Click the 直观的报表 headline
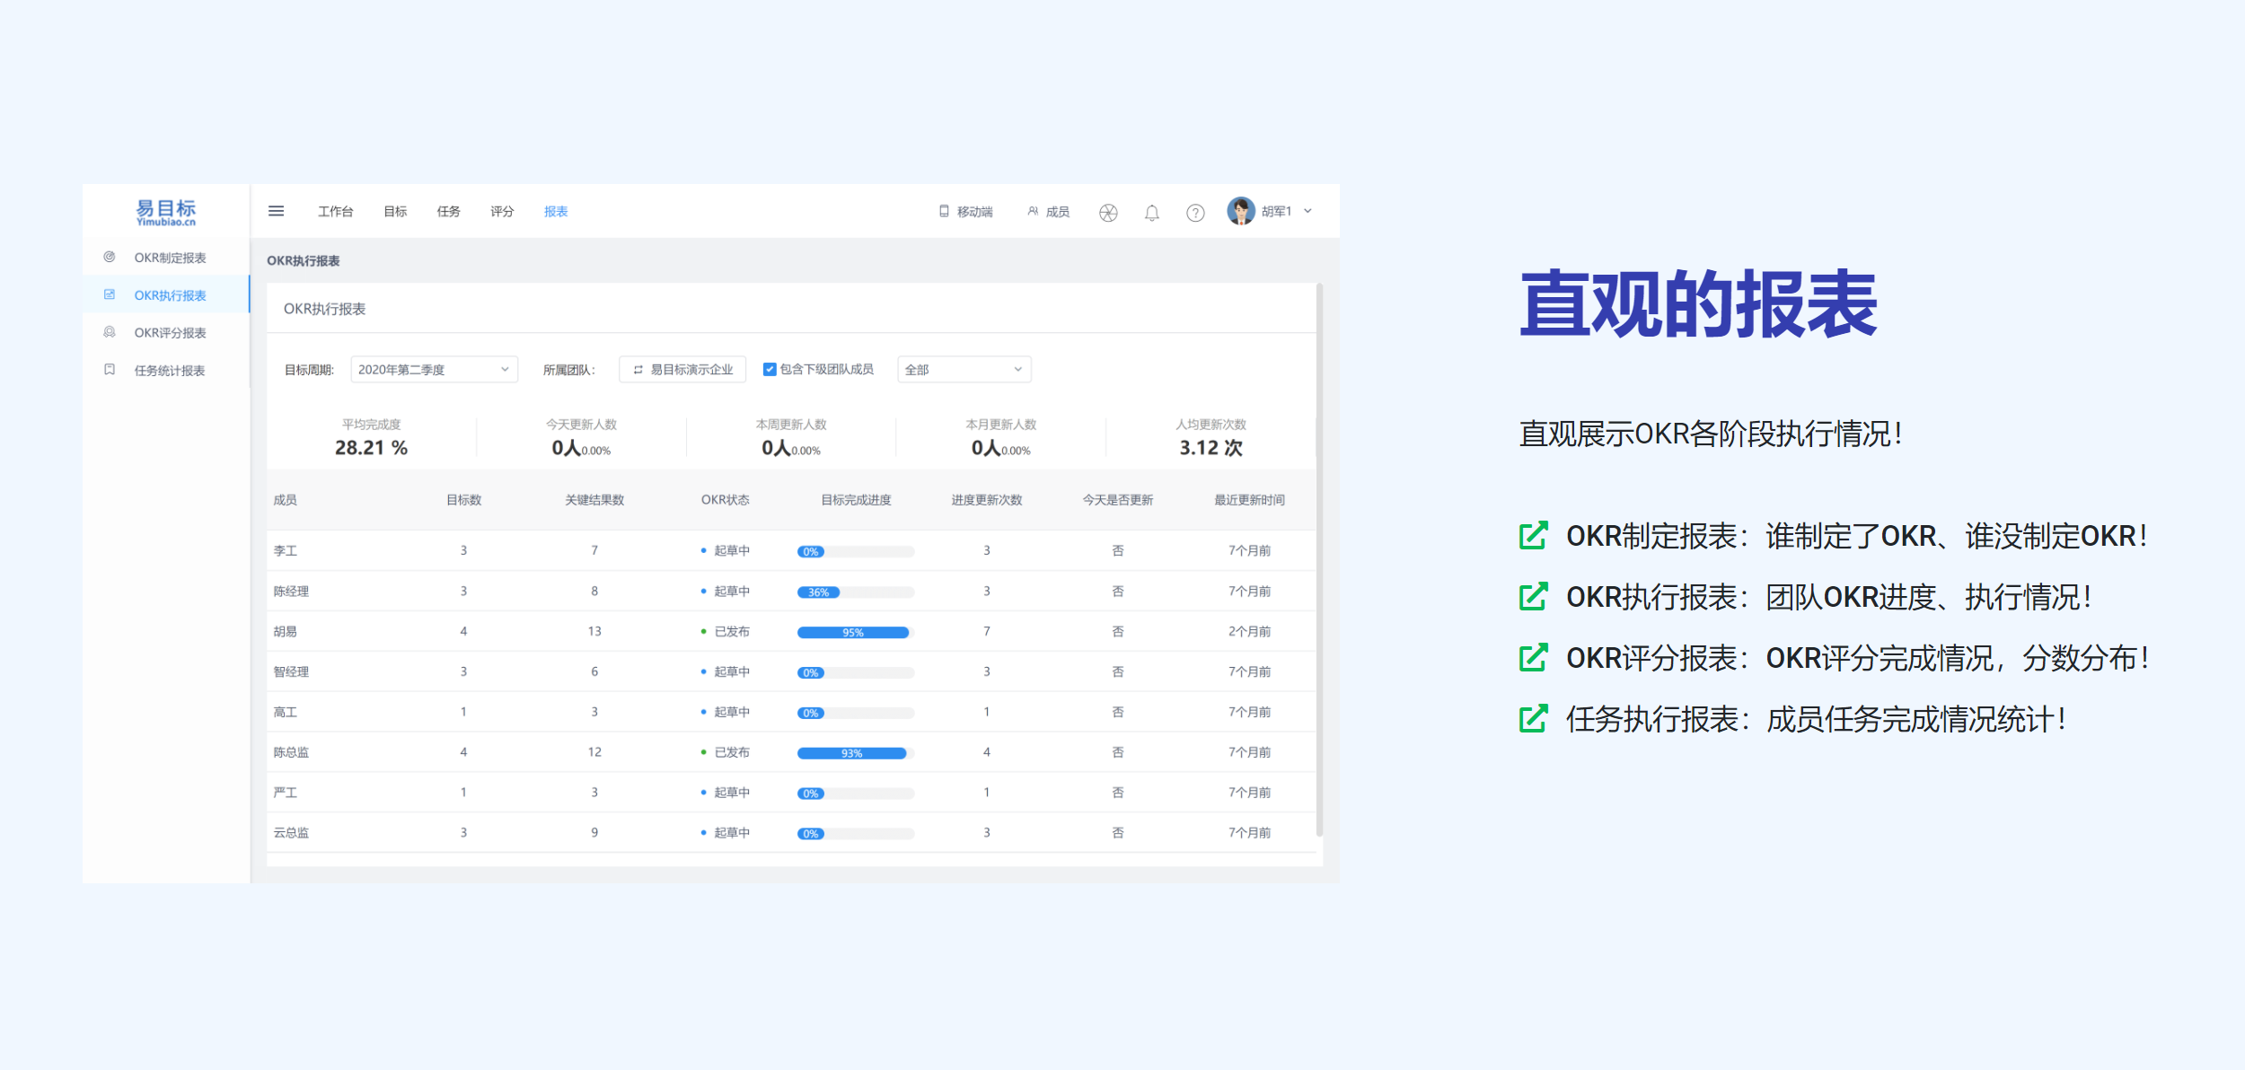The height and width of the screenshot is (1070, 2245). point(1698,304)
